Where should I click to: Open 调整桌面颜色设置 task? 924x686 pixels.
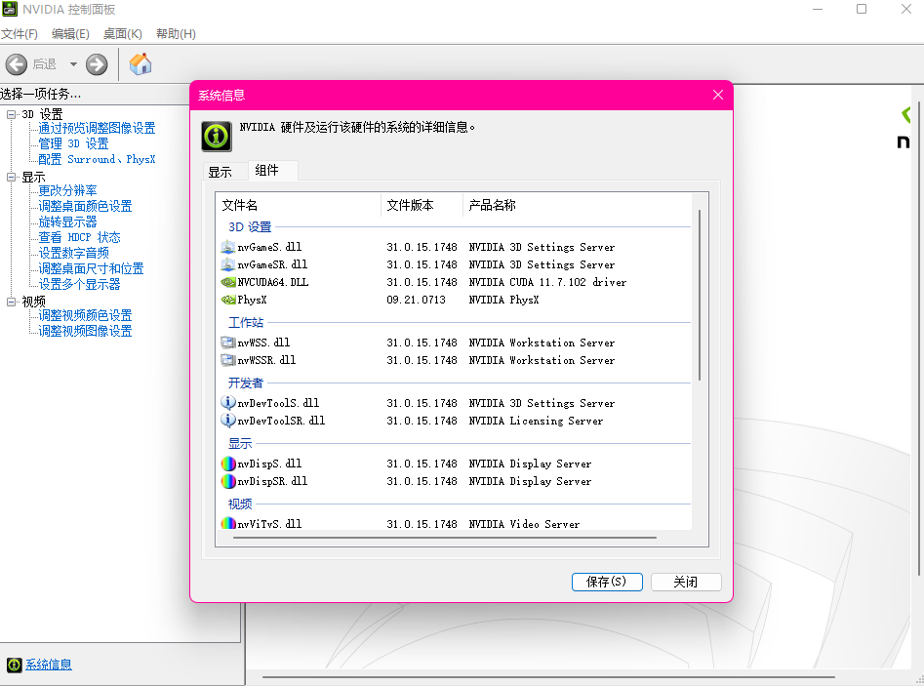click(86, 206)
